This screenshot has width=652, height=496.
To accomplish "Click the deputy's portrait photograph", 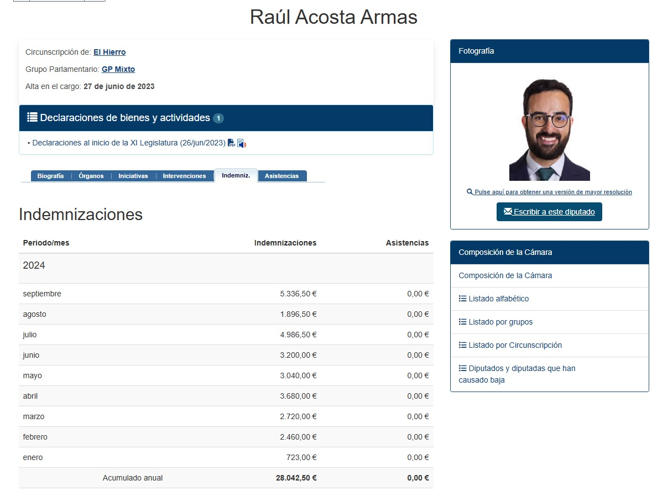I will [549, 129].
